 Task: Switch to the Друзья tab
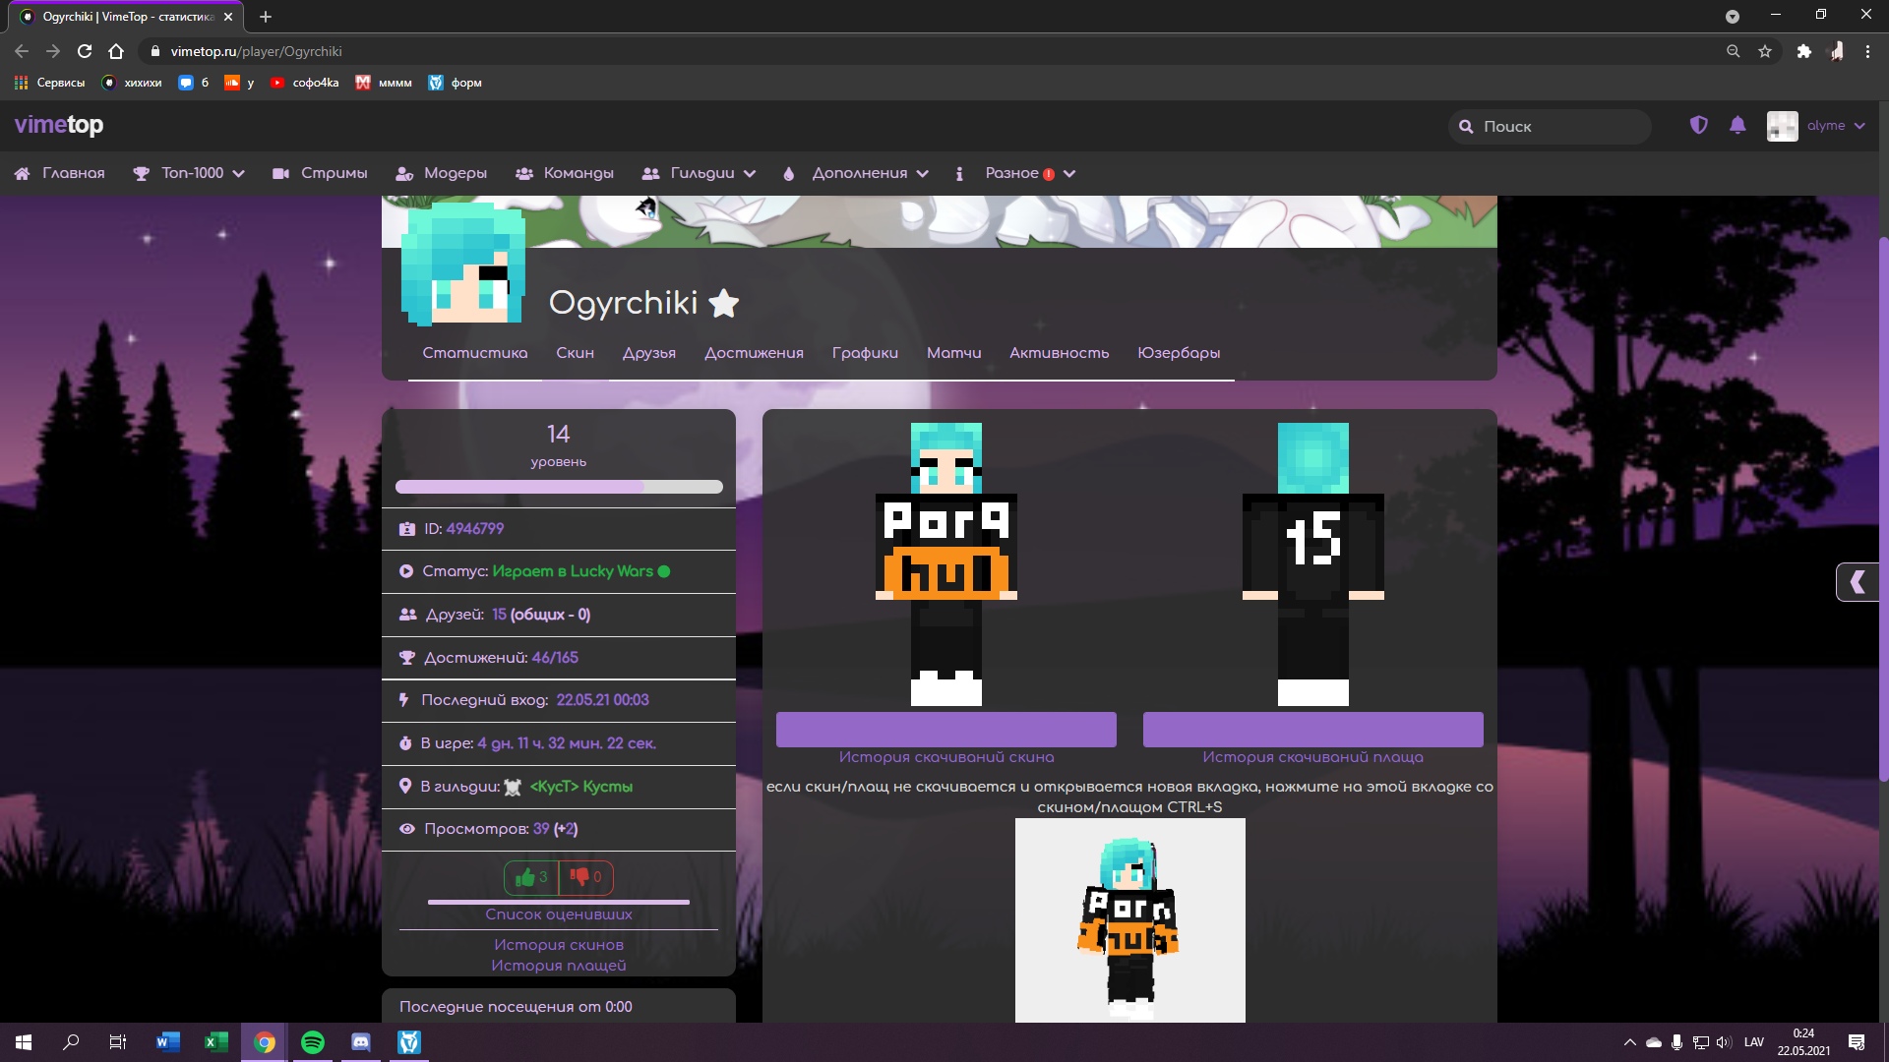coord(648,353)
